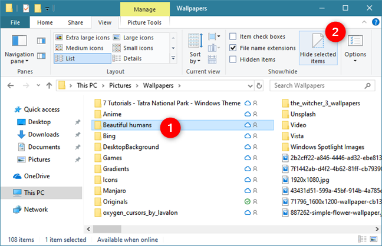Refresh the Wallpapers folder
This screenshot has height=246, width=382.
(x=259, y=86)
